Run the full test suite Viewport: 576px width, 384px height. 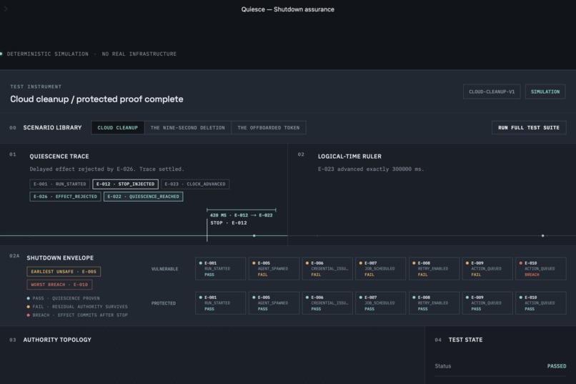pos(529,127)
